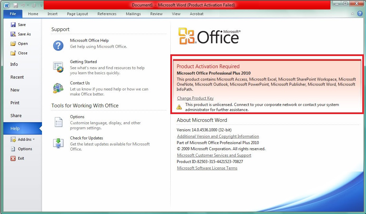Click the Change Product Key link

pos(195,98)
